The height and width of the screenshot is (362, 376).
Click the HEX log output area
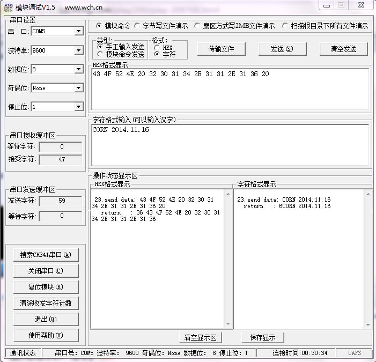158,259
